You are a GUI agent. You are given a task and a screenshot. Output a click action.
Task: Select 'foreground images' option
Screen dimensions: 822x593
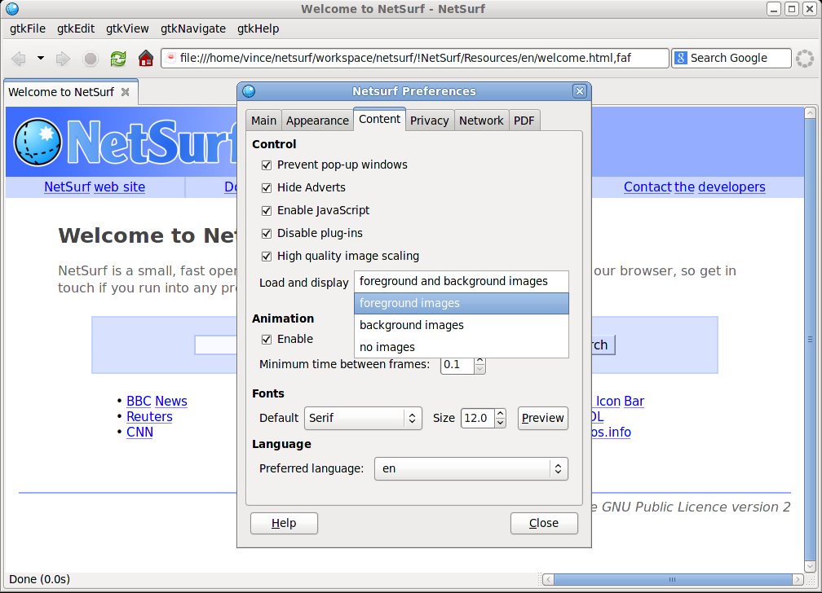coord(462,303)
